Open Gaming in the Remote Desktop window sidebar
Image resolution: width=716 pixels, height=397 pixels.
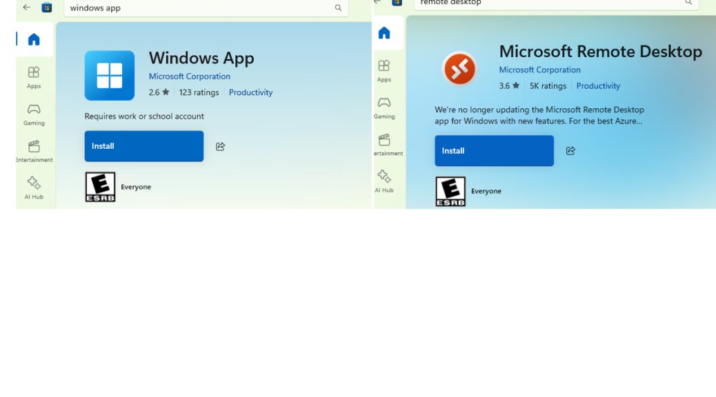pyautogui.click(x=384, y=108)
